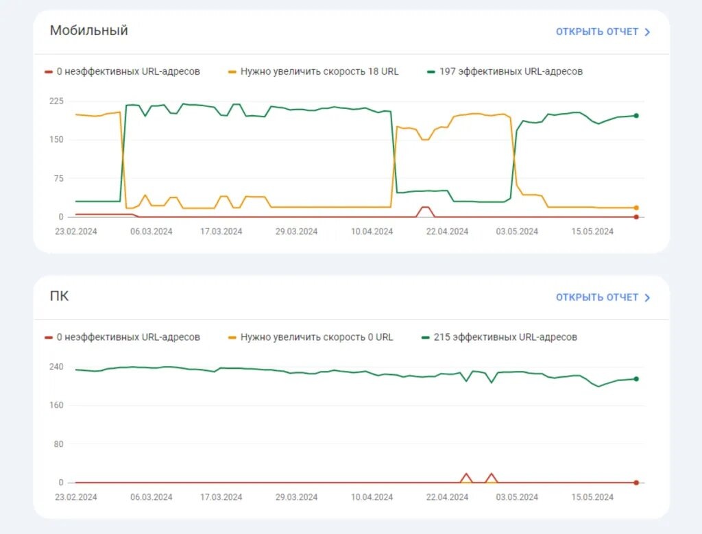Viewport: 702px width, 534px height.
Task: Click date 06.03.2024 on Мобильный axis
Action: click(x=152, y=232)
